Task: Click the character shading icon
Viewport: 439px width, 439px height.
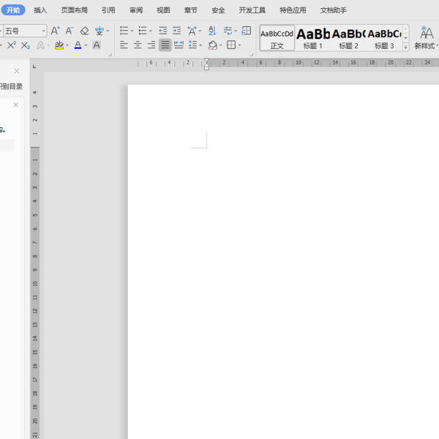Action: (x=97, y=45)
